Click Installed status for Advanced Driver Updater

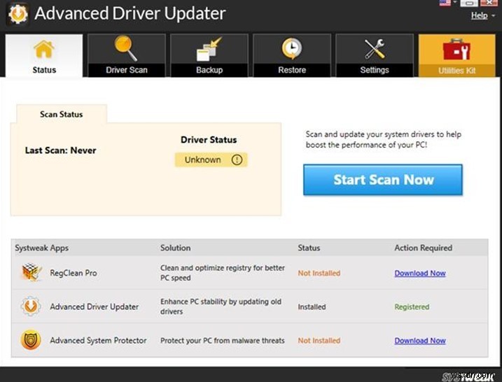click(312, 307)
